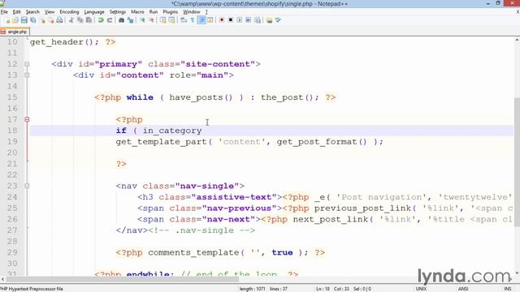Click the Replace toolbar icon
The width and height of the screenshot is (520, 292).
point(130,20)
